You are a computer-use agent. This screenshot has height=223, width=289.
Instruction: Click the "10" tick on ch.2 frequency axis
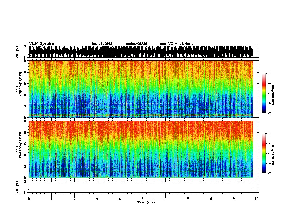[25, 121]
